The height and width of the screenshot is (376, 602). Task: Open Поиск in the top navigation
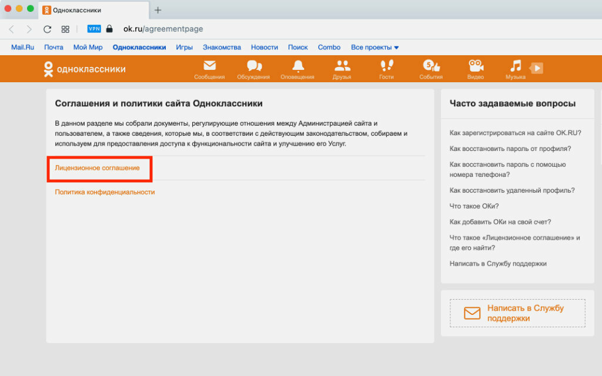298,47
